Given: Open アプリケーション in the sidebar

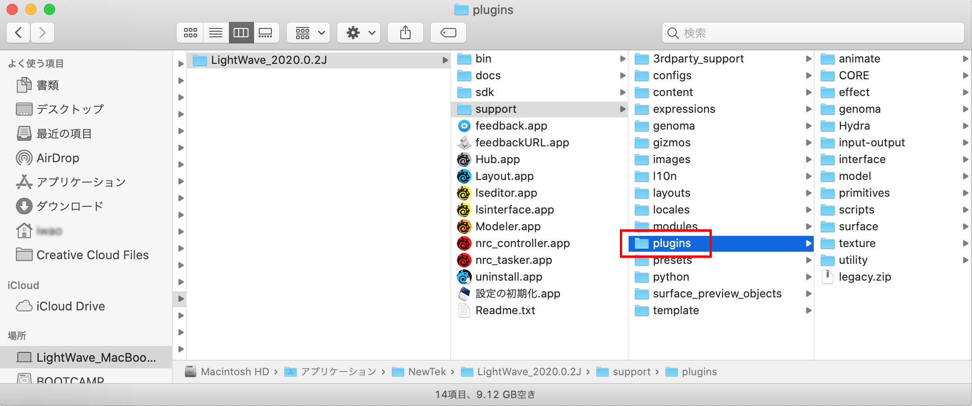Looking at the screenshot, I should (86, 182).
